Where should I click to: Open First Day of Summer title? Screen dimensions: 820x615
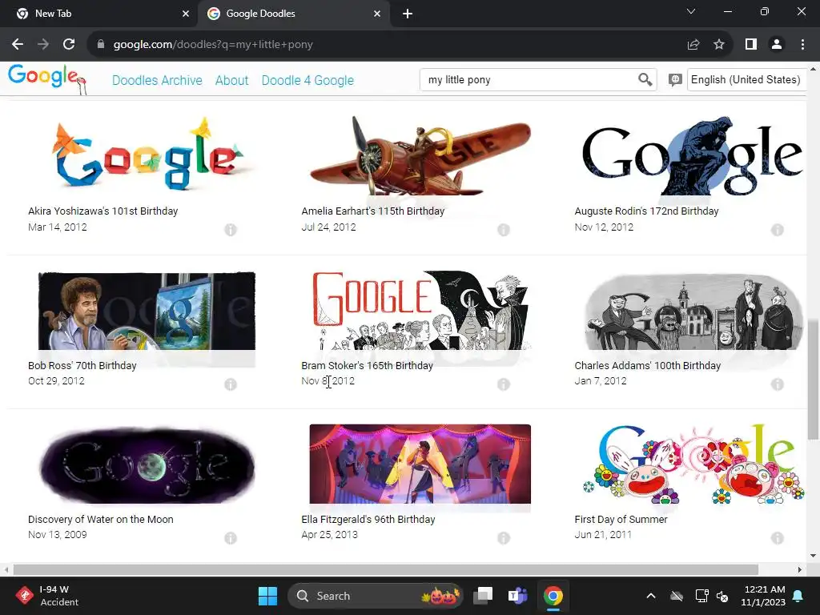click(621, 519)
